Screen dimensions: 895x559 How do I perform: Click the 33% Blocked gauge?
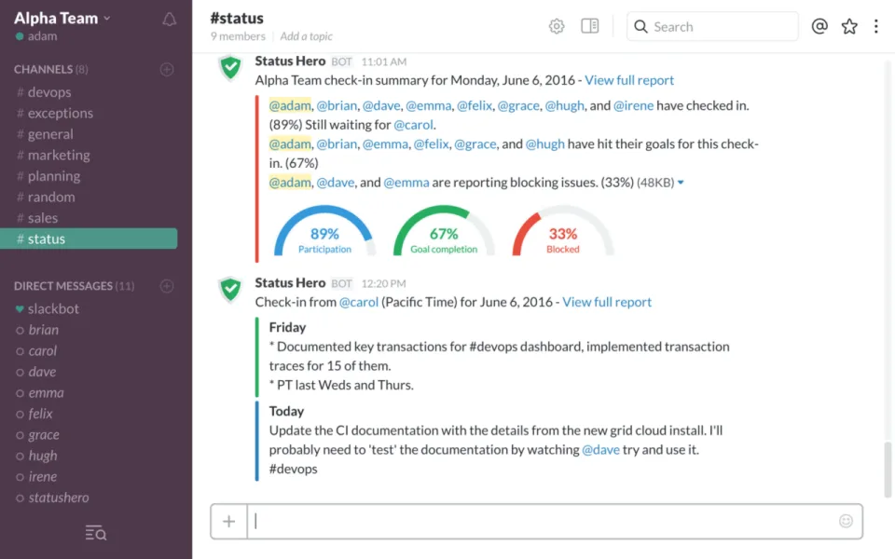tap(563, 231)
